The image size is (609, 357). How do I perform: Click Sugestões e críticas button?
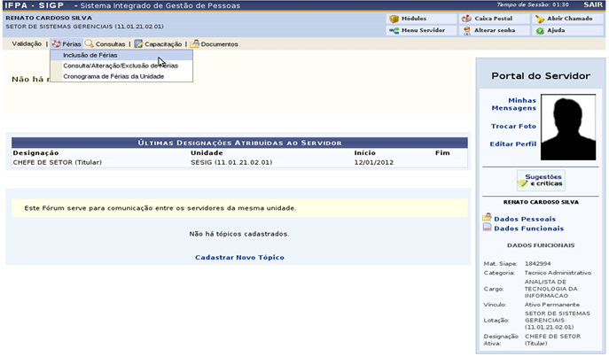(x=541, y=181)
